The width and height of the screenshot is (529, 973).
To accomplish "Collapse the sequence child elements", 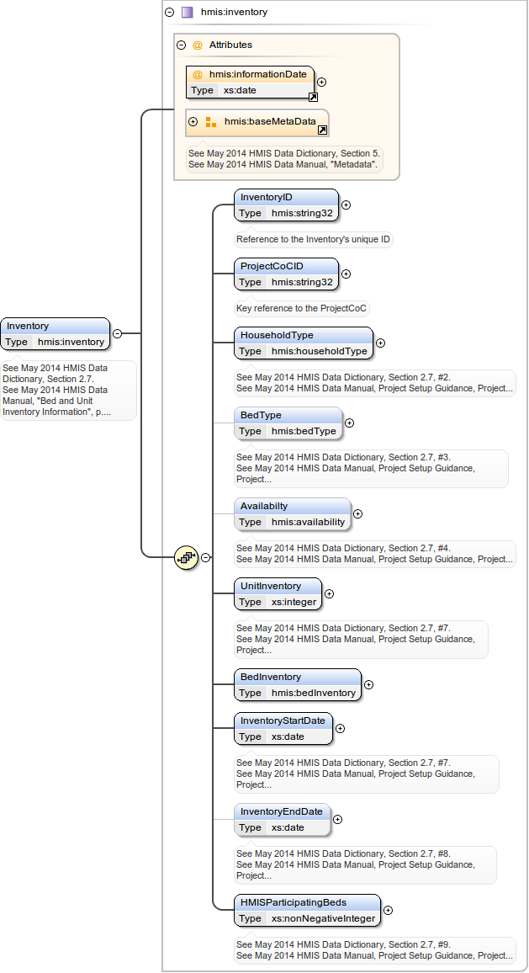I will [x=205, y=557].
